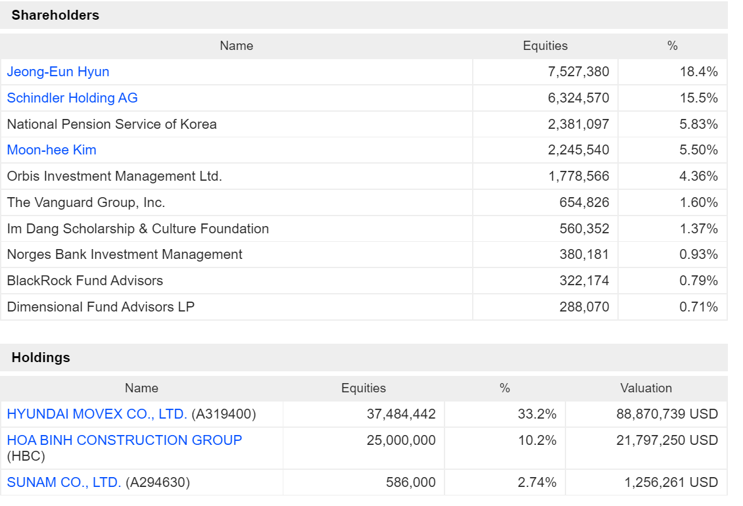743x506 pixels.
Task: Select BlackRock Fund Advisors name
Action: (x=85, y=281)
